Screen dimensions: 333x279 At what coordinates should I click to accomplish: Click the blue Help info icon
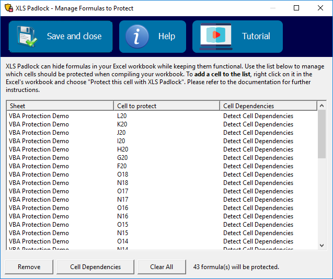[x=136, y=37]
